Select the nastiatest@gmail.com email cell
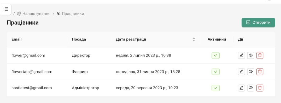This screenshot has height=103, width=281. click(32, 88)
